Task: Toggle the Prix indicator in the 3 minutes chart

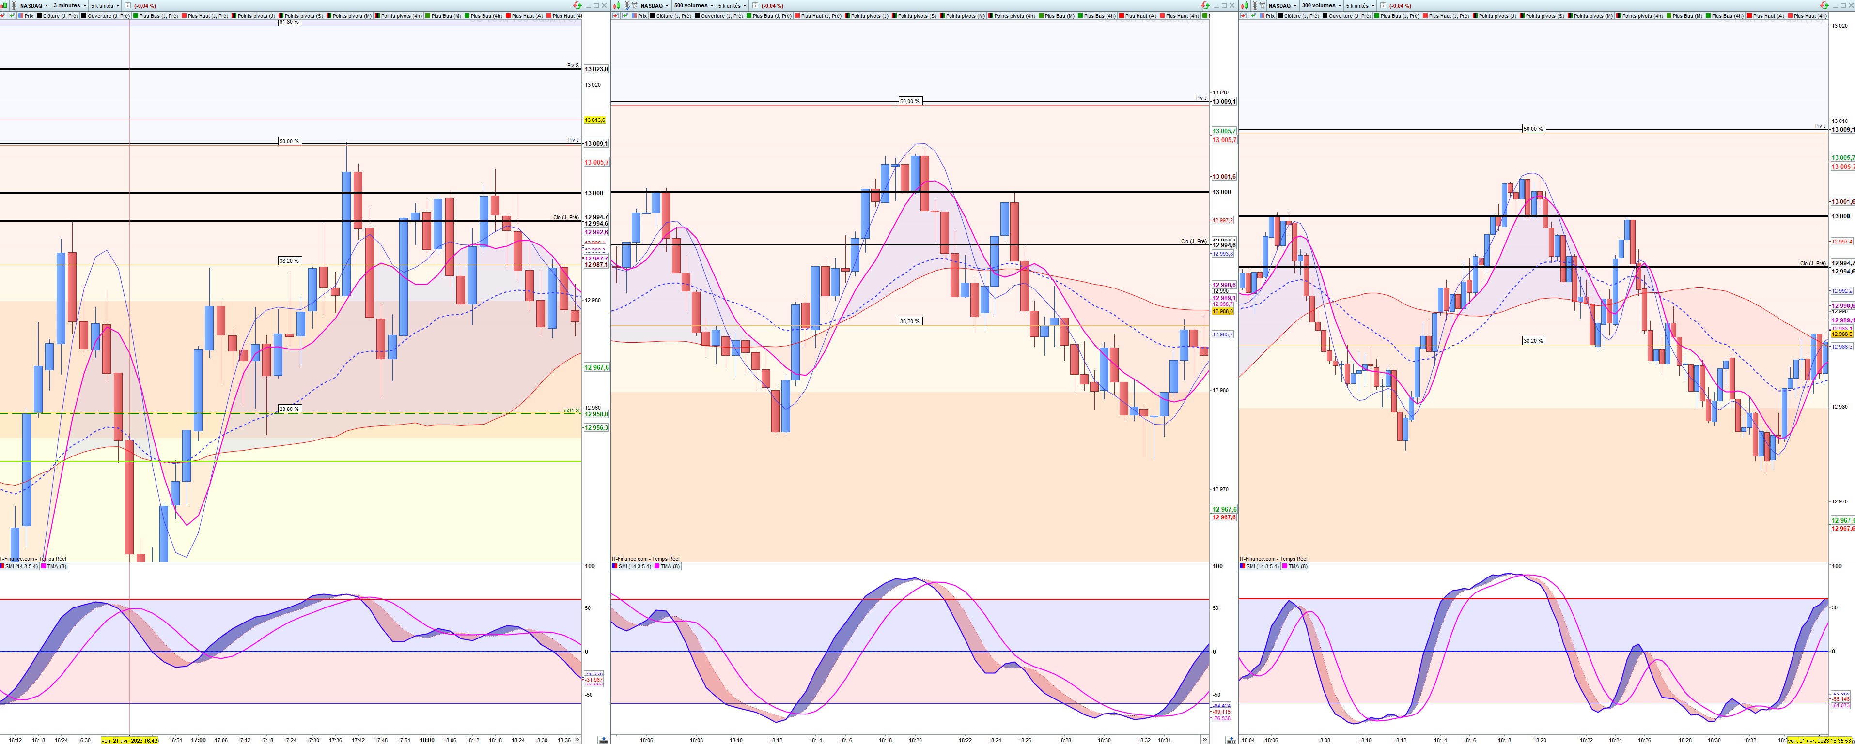Action: tap(26, 16)
